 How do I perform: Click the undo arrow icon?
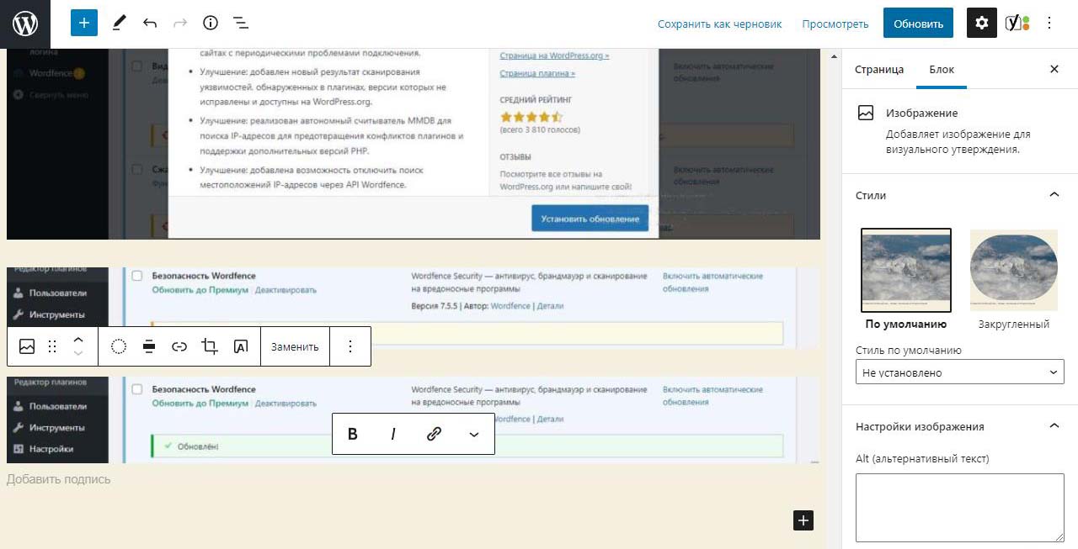click(150, 24)
